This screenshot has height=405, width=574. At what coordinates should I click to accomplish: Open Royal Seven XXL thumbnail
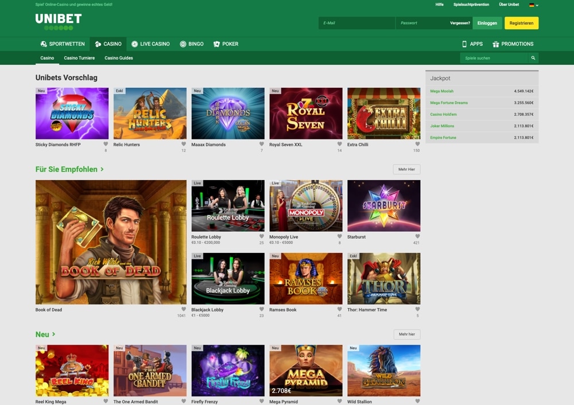(x=306, y=114)
